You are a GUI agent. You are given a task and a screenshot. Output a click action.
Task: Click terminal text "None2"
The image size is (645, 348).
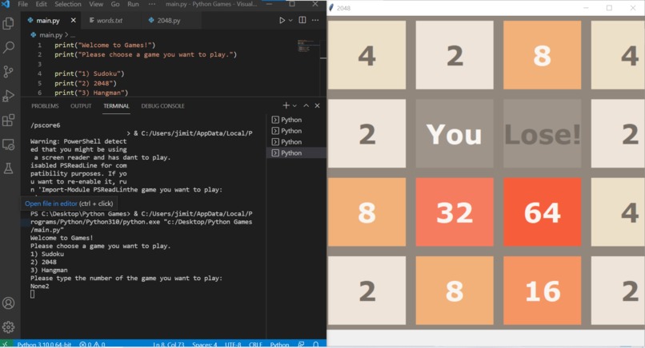pyautogui.click(x=39, y=286)
